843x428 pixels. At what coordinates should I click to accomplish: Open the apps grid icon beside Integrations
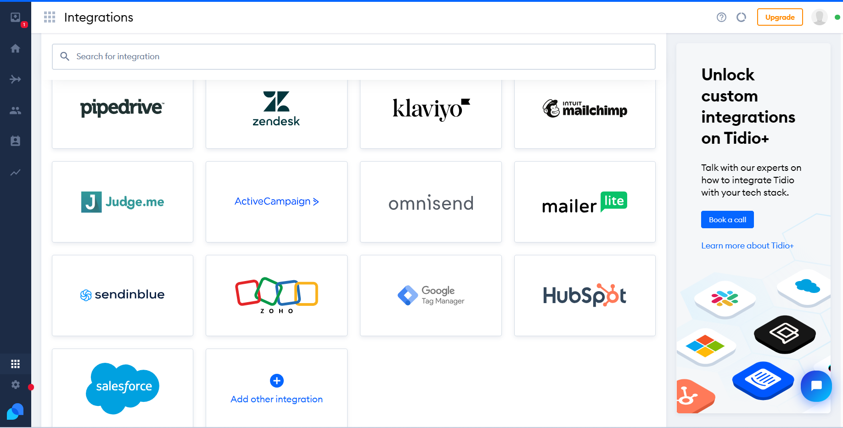[x=50, y=17]
